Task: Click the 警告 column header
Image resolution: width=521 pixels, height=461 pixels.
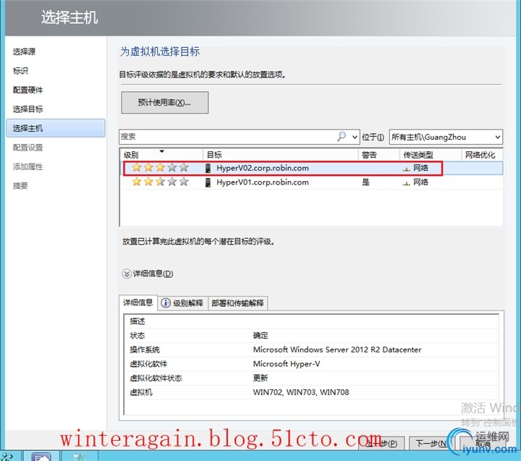Action: [x=378, y=155]
